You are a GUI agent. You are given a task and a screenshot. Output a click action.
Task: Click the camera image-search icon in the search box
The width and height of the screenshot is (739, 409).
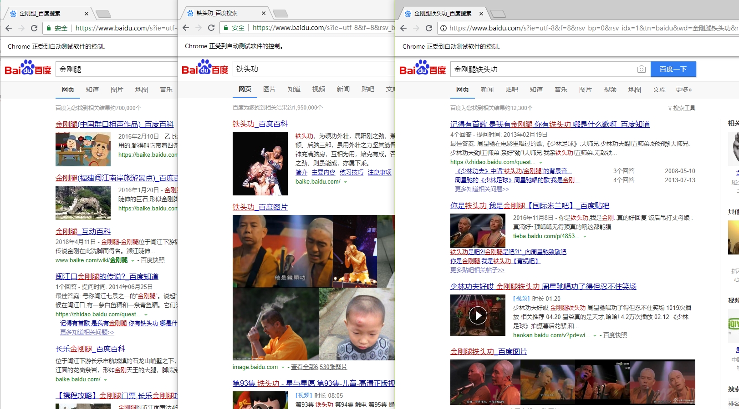pos(641,69)
